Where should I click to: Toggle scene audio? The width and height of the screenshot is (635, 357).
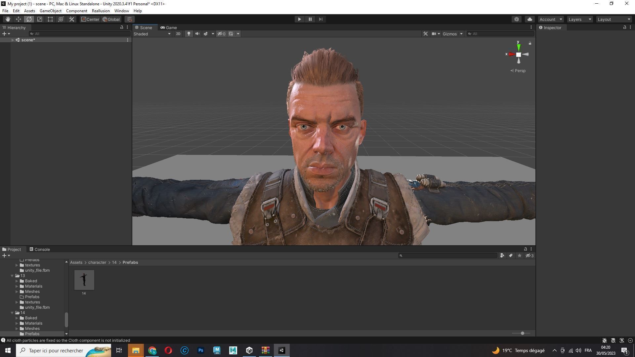click(x=197, y=34)
